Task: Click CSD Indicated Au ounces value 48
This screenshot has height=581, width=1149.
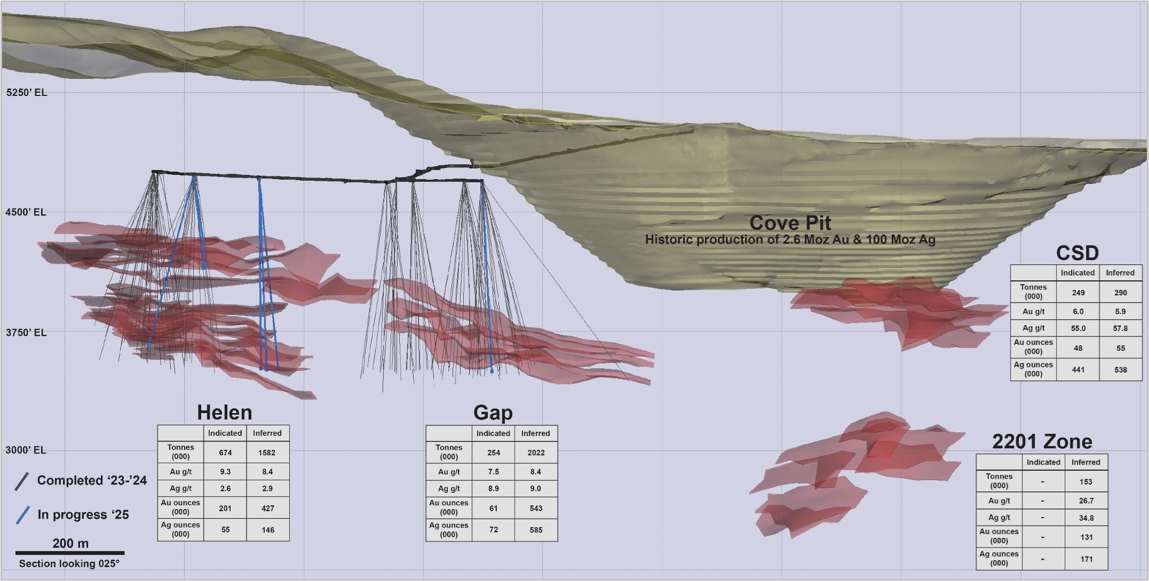Action: 1078,348
